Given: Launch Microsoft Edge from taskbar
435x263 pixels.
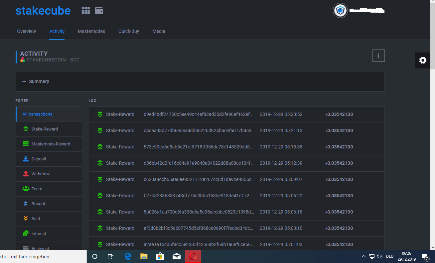Looking at the screenshot, I should click(127, 256).
